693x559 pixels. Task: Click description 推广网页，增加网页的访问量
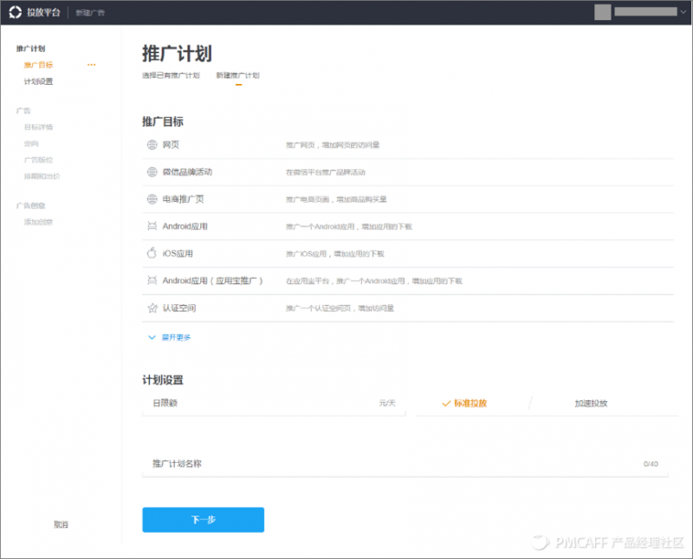333,145
